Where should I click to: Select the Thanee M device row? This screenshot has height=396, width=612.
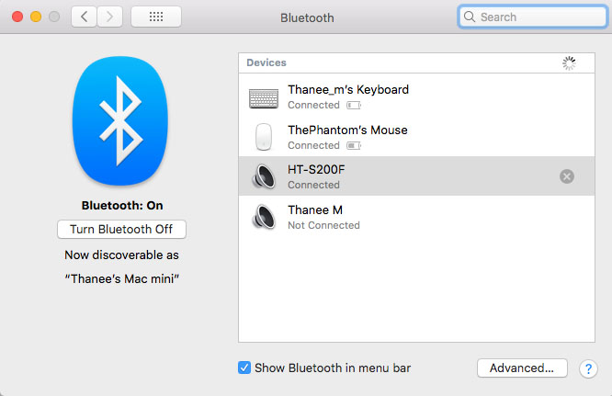click(414, 217)
